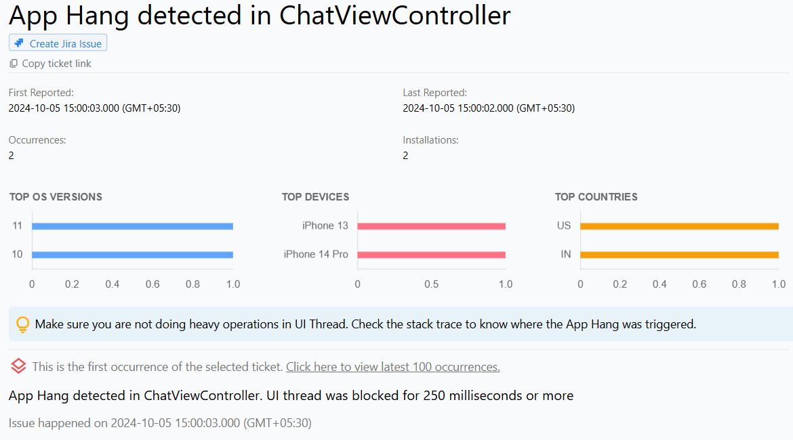Click the pink iPhone 14 Pro bar
Screen dimensions: 793x440
(x=431, y=255)
